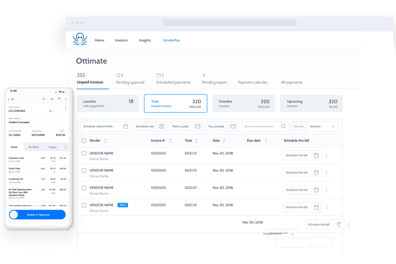Click calendar icon in Schedule selected bills

click(x=126, y=126)
